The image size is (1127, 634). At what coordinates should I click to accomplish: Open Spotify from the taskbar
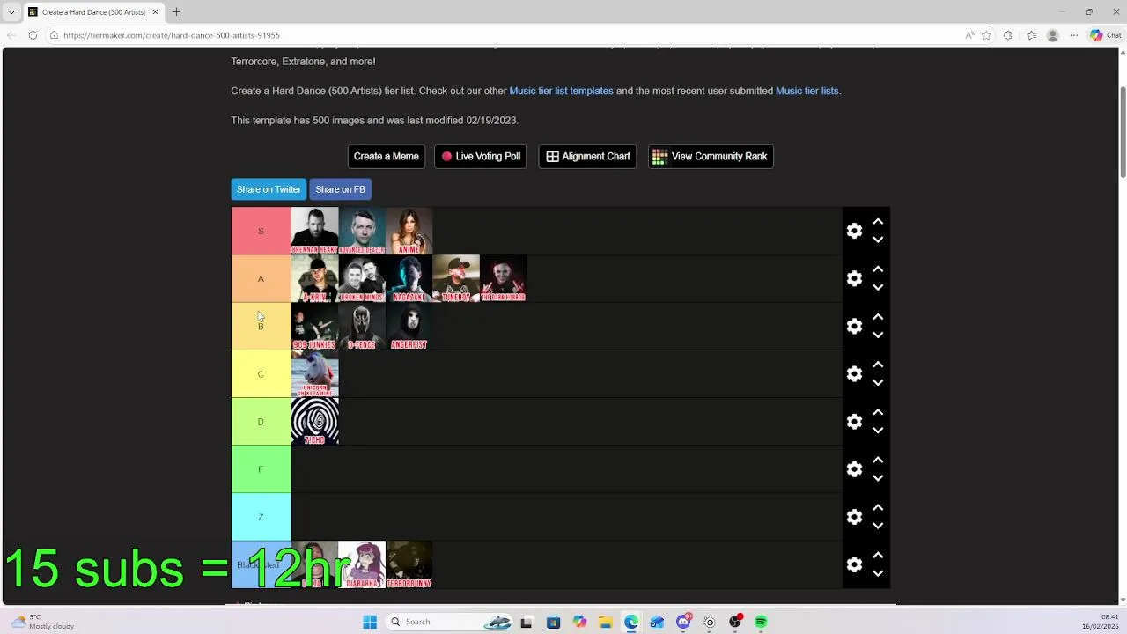761,622
